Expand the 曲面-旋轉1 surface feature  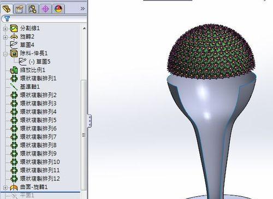click(x=5, y=188)
